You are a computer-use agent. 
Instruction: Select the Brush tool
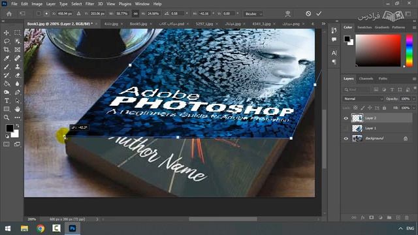click(x=7, y=67)
